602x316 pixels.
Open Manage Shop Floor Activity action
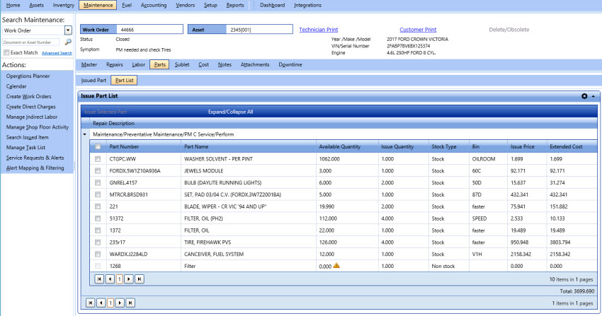(38, 127)
